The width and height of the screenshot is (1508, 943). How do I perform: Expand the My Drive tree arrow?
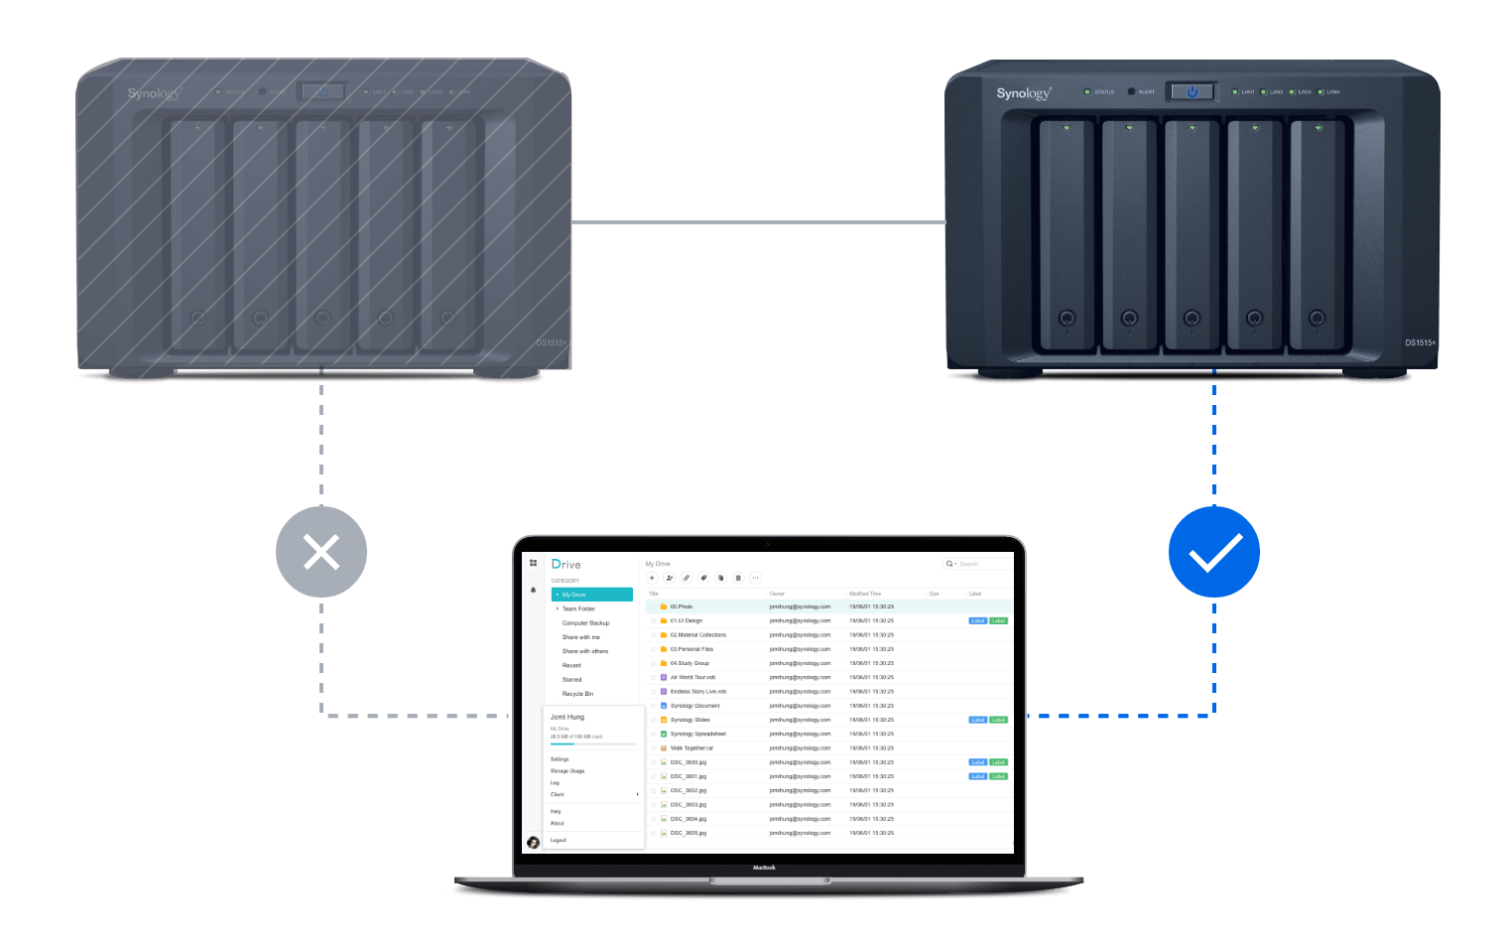tap(558, 595)
